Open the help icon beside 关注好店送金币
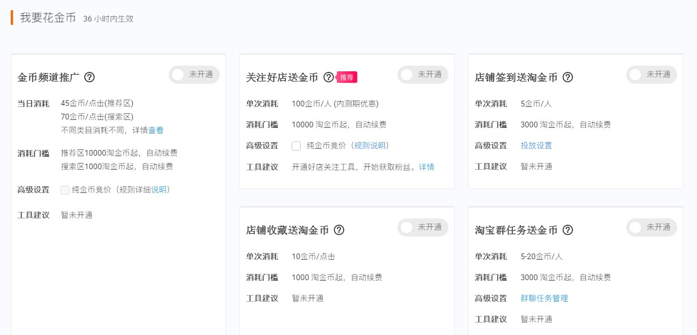697x335 pixels. coord(328,76)
